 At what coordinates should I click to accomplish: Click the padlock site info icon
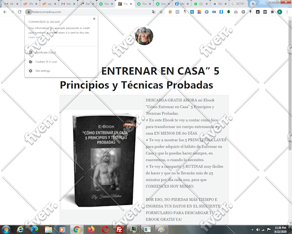28,12
